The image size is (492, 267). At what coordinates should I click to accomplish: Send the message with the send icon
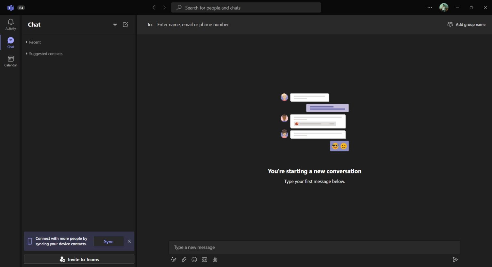[x=455, y=260]
